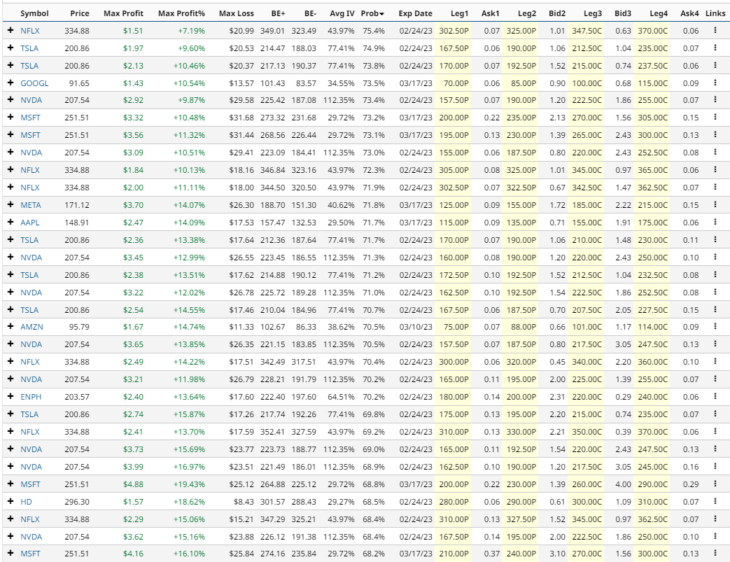Screen dimensions: 730x562
Task: Open links menu for TSLA $2.36 row
Action: [x=715, y=240]
